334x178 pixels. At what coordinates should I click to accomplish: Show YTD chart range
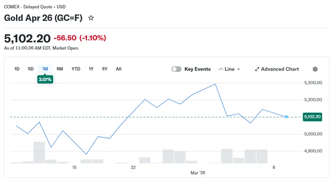click(x=76, y=69)
